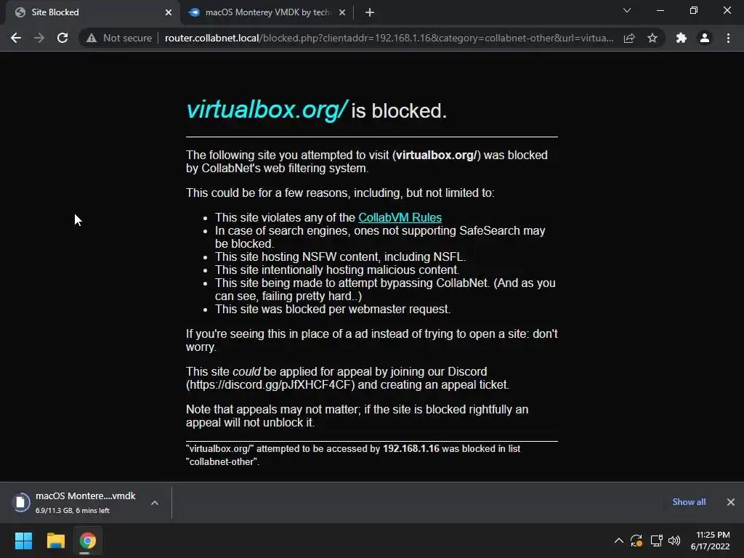Close the macOS Monterey VMDK tab
This screenshot has width=744, height=558.
[x=342, y=12]
